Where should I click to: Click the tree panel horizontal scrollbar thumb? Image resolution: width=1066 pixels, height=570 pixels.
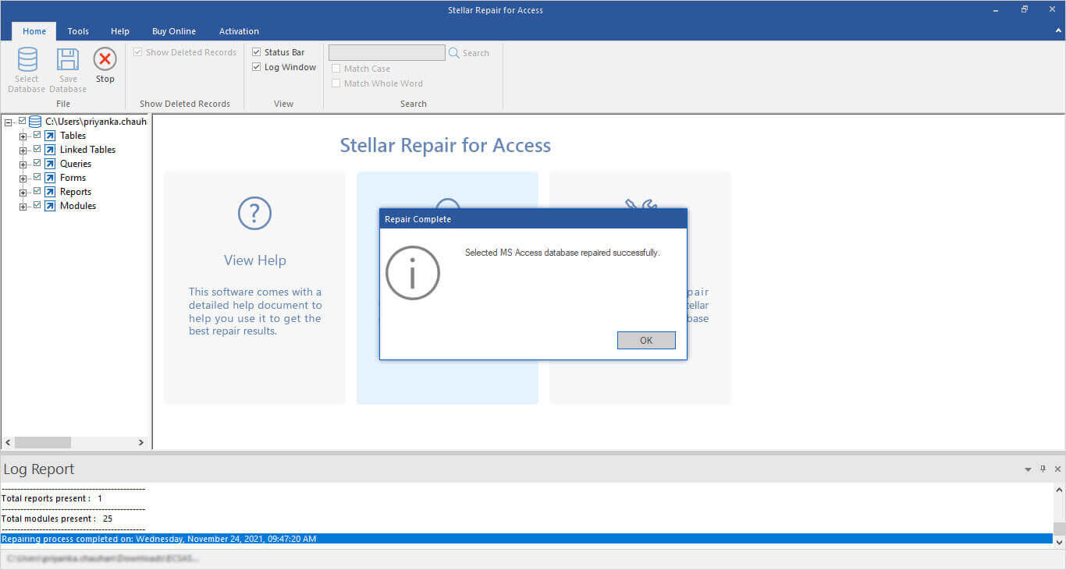[43, 442]
